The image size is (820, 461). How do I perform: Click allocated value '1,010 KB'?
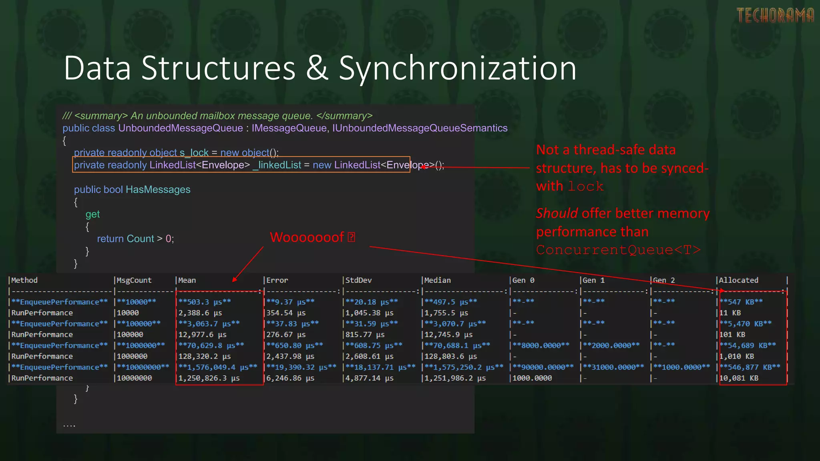tap(737, 356)
